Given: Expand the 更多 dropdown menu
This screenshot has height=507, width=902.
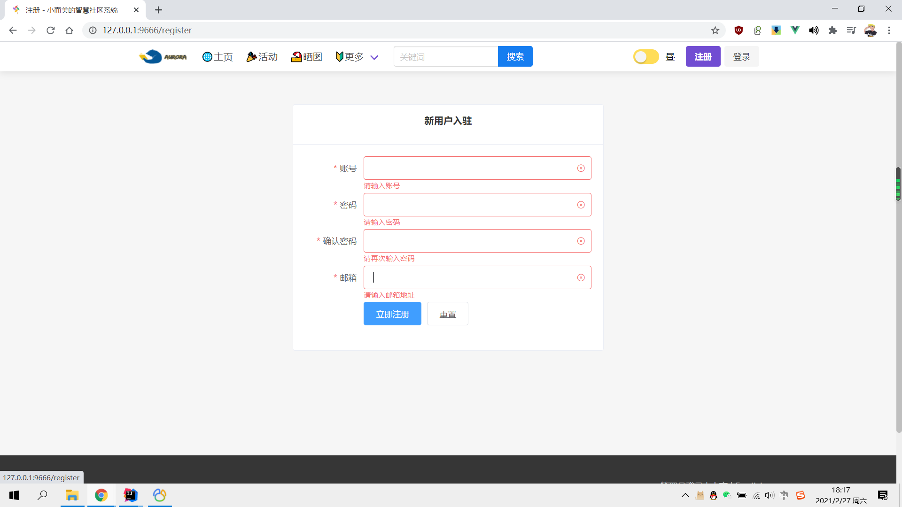Looking at the screenshot, I should tap(357, 57).
